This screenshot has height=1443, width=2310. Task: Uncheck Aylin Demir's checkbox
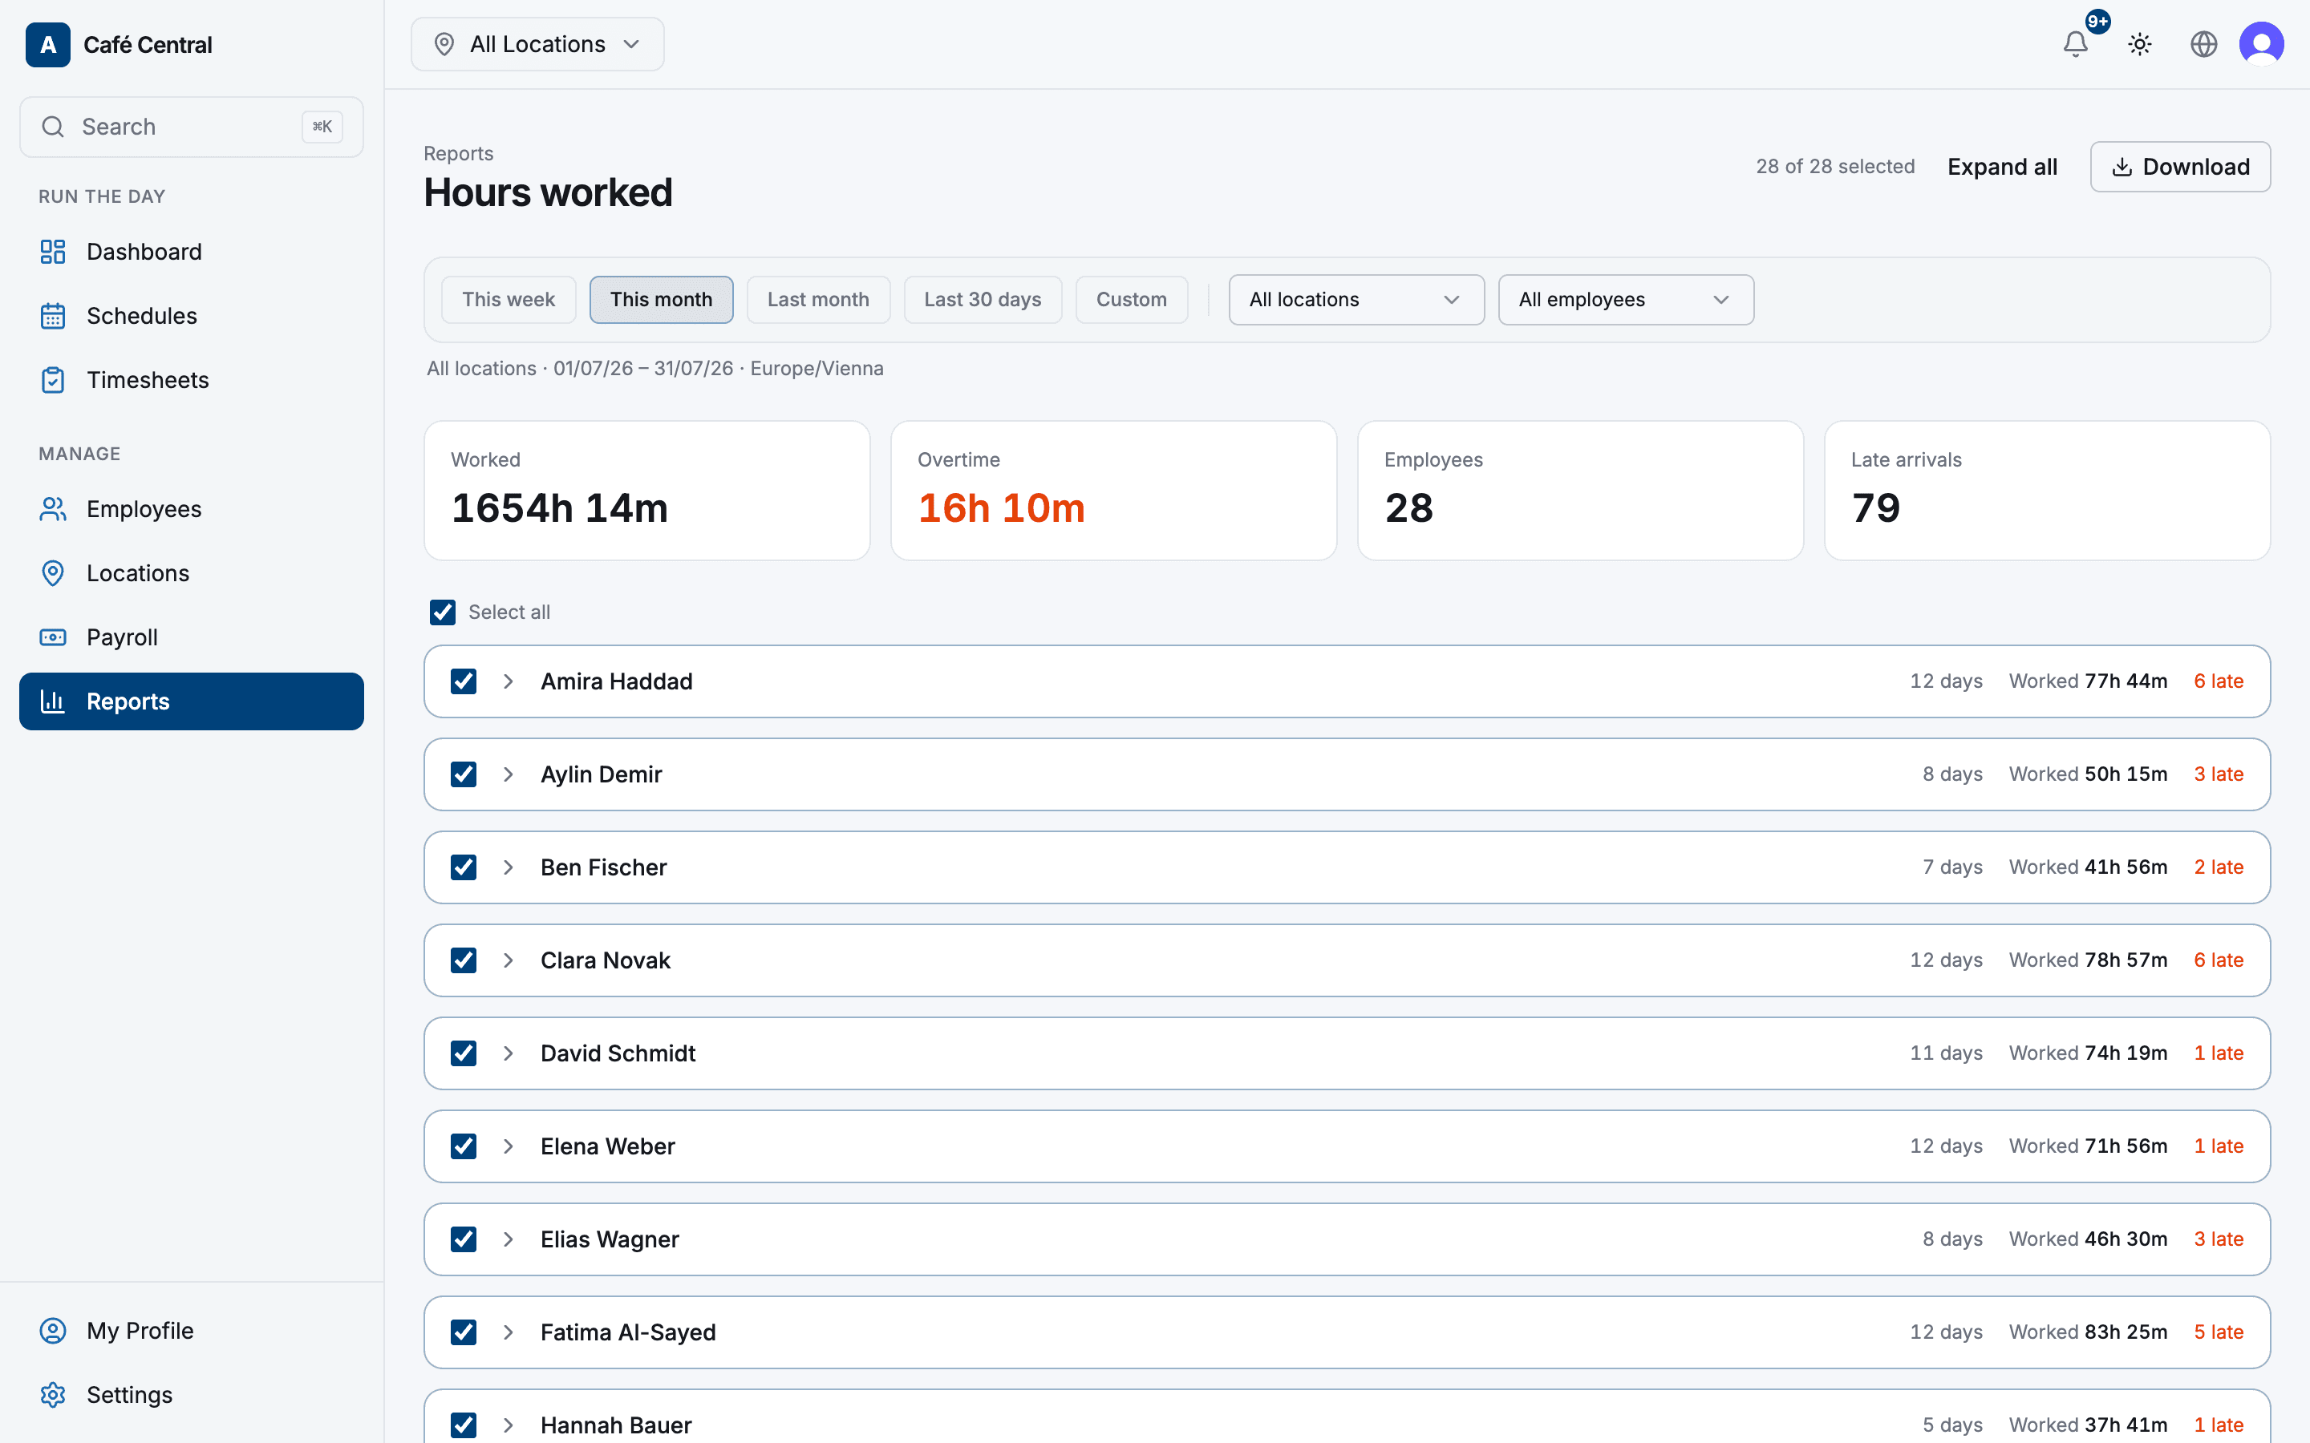[463, 774]
